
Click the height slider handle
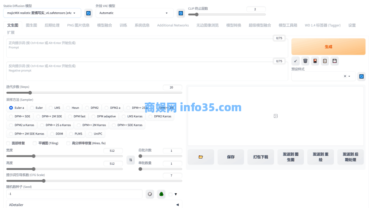[x=34, y=169]
